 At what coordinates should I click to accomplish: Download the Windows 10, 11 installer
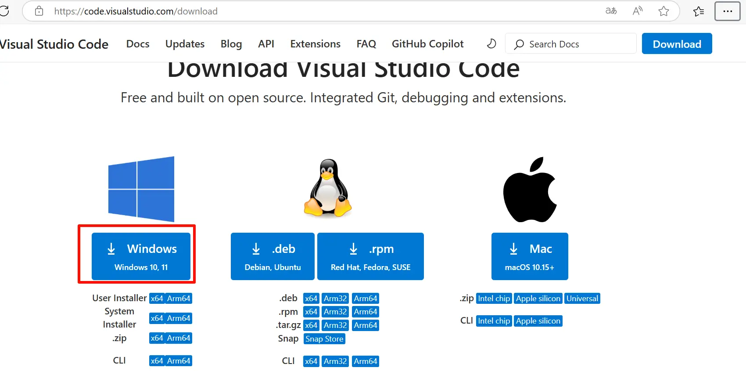tap(141, 256)
